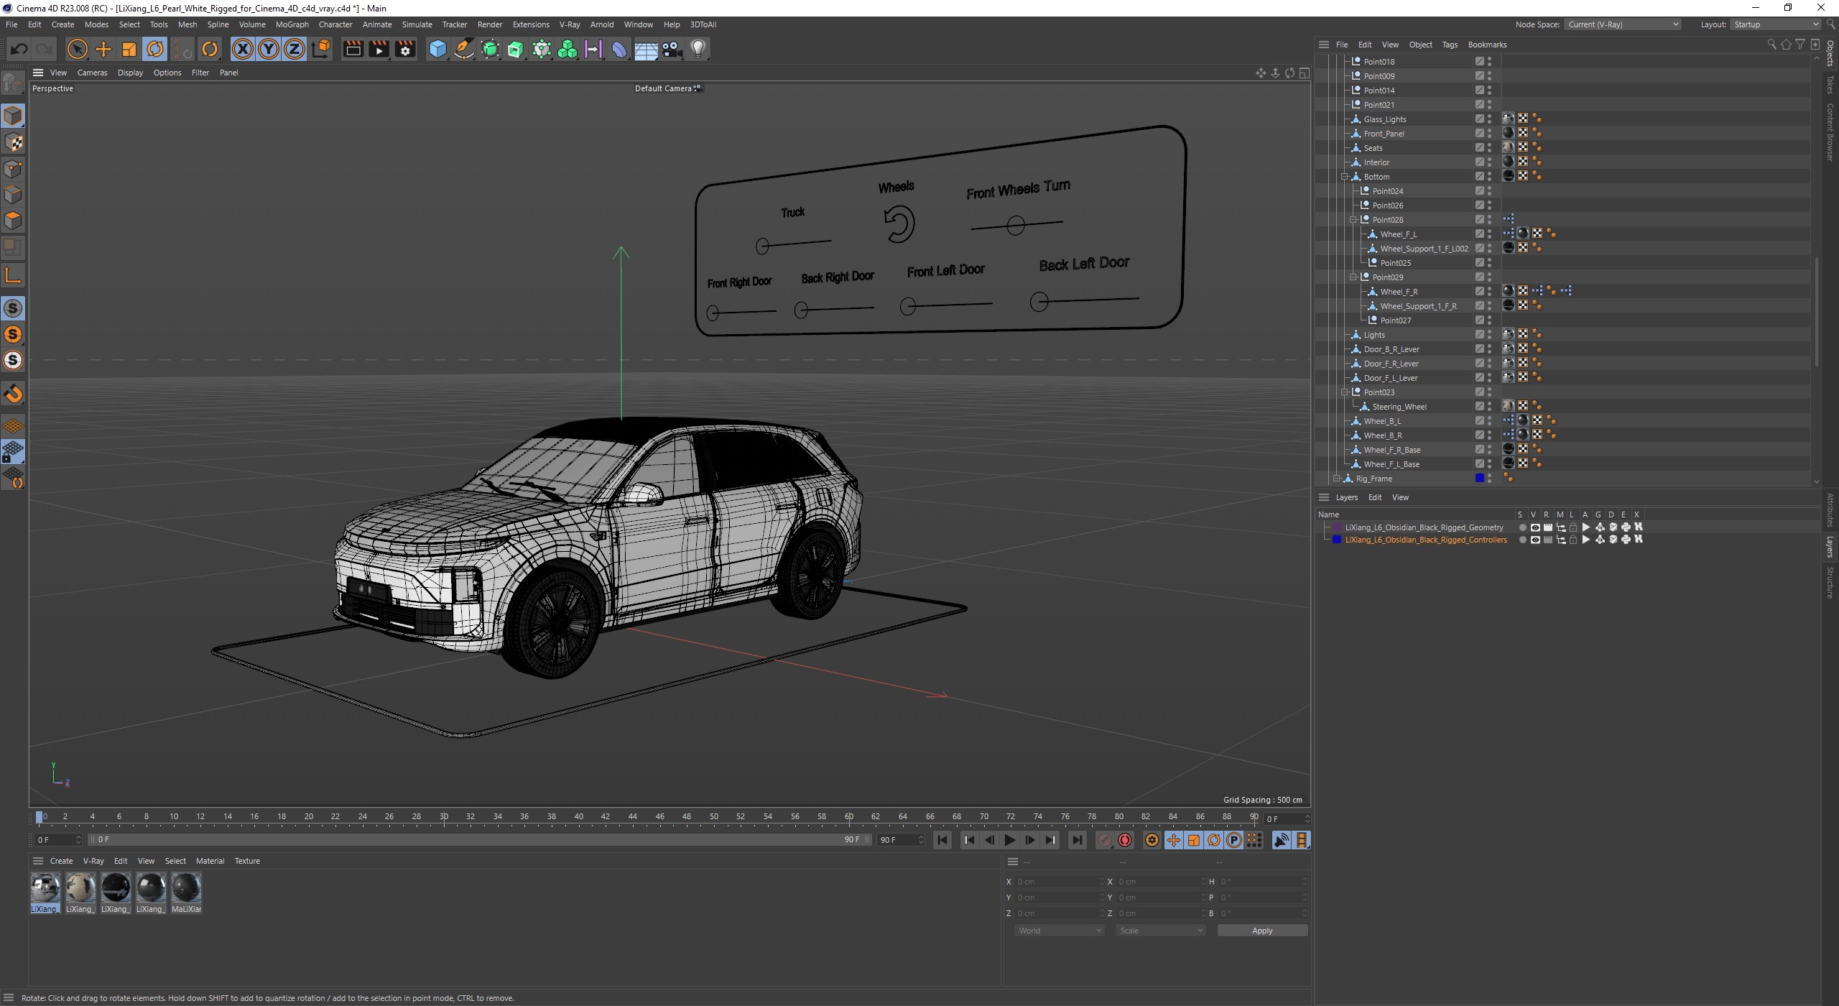The image size is (1839, 1006).
Task: Toggle visibility of Controllers layer
Action: [x=1532, y=539]
